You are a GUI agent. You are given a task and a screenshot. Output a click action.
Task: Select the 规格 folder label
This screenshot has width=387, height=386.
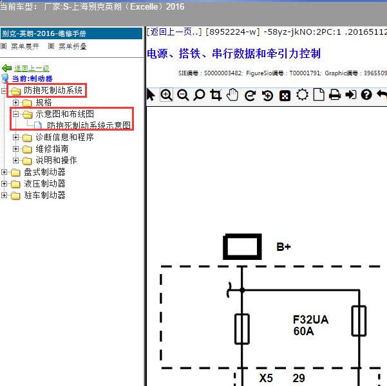point(44,102)
